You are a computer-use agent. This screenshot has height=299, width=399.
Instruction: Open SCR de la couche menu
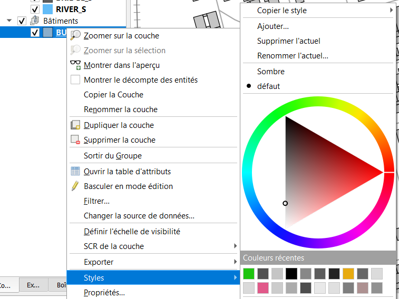tap(153, 246)
